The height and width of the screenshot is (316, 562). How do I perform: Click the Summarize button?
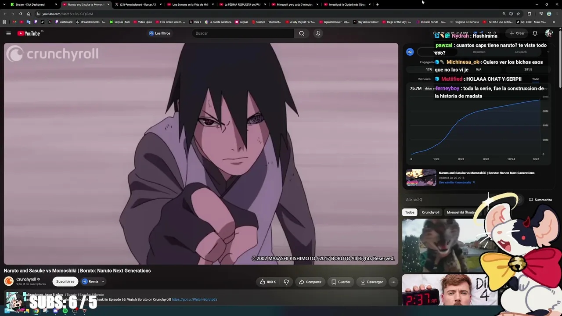[540, 200]
